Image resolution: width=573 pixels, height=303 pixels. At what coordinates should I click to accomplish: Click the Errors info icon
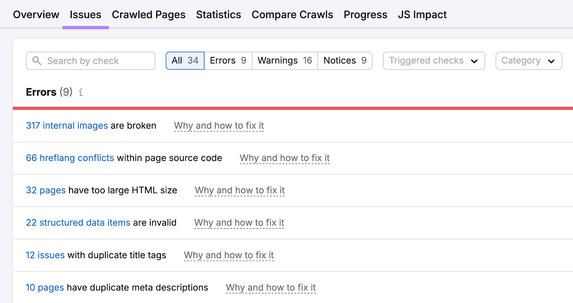point(81,92)
